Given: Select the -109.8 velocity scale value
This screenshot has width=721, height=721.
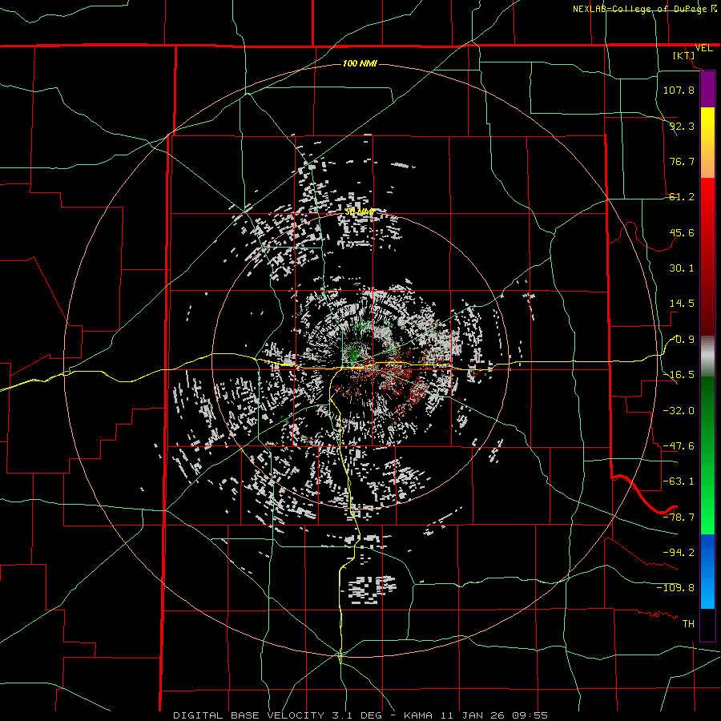Looking at the screenshot, I should [x=675, y=588].
